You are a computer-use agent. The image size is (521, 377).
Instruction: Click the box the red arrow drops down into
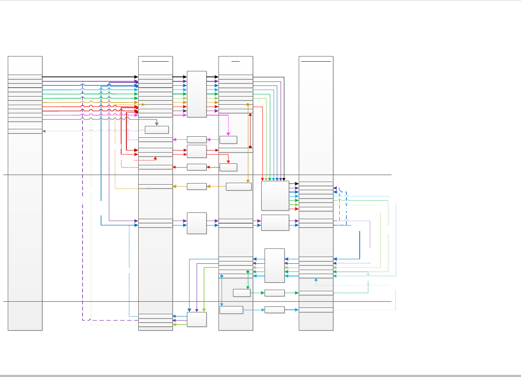click(228, 167)
